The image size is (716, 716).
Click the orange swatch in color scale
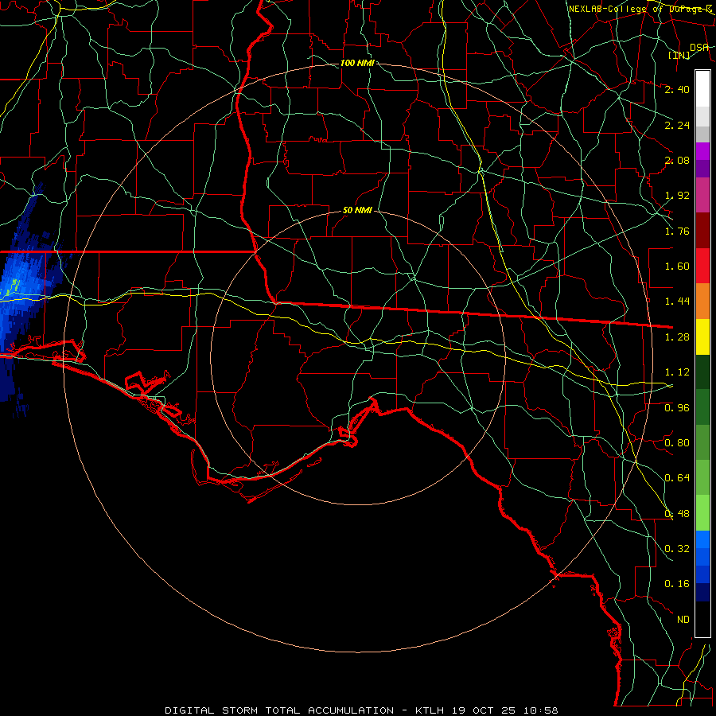point(702,302)
